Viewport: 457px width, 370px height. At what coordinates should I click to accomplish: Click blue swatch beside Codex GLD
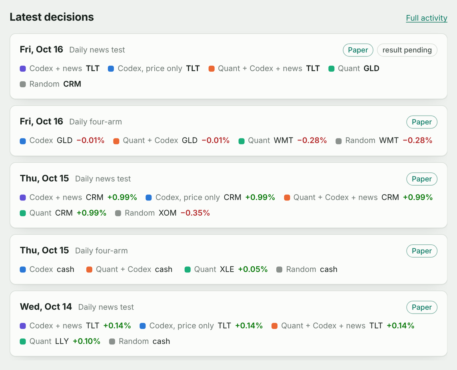point(23,141)
